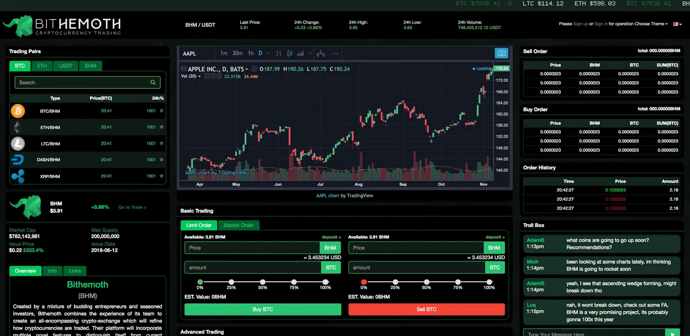Favorite XRP/BHM with its star
The width and height of the screenshot is (690, 336).
161,176
